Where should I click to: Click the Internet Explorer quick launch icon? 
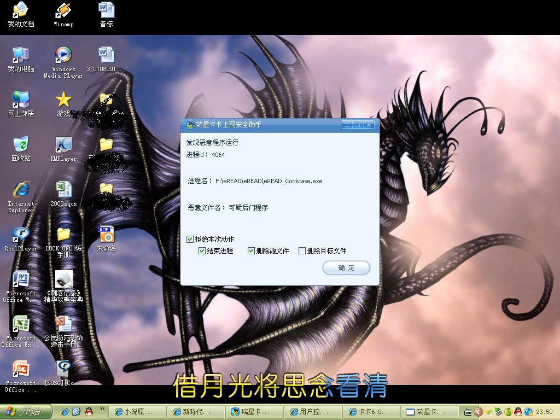65,412
